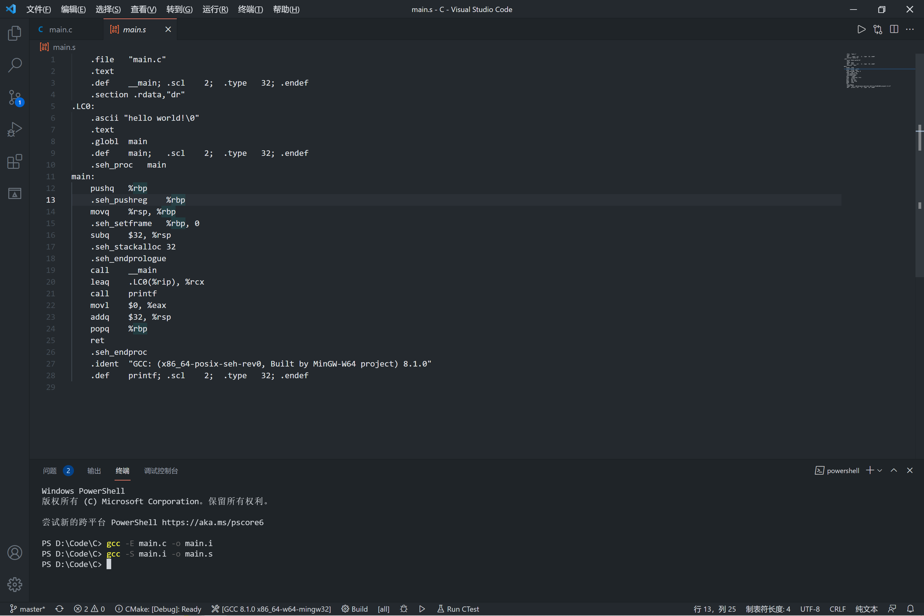Close the main.s editor tab
924x616 pixels.
click(x=168, y=30)
